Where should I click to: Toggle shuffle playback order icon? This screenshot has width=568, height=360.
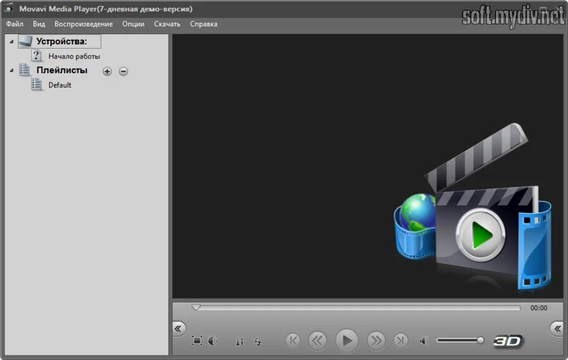point(240,341)
